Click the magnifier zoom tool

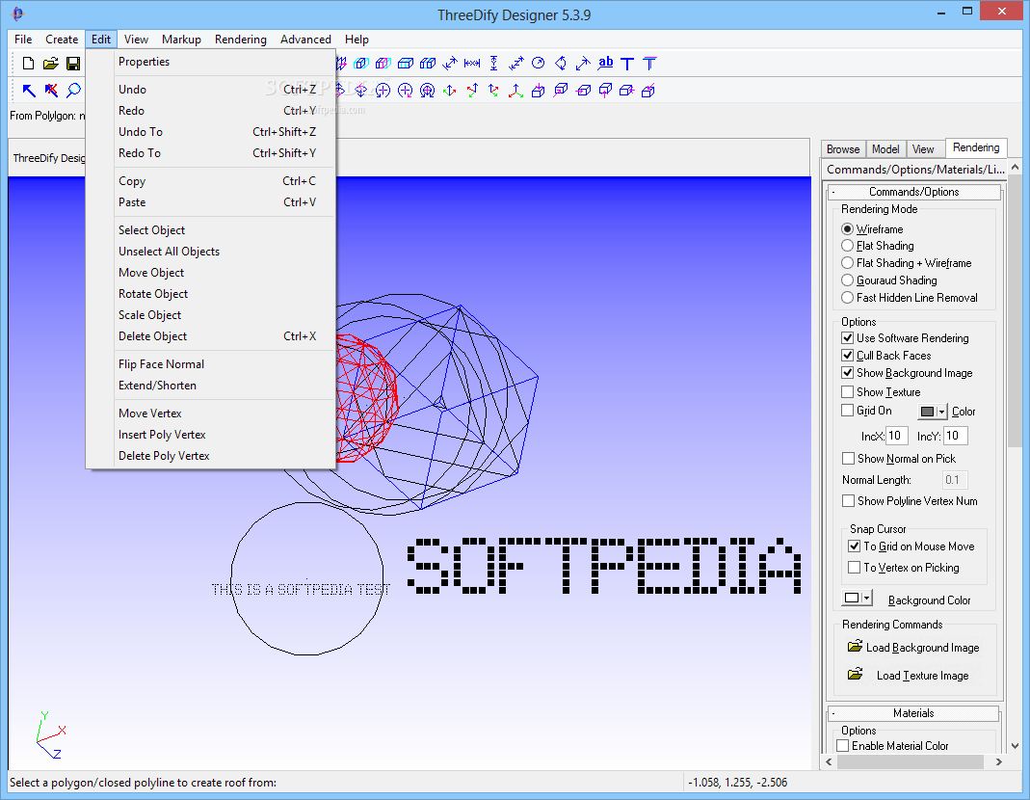point(73,90)
